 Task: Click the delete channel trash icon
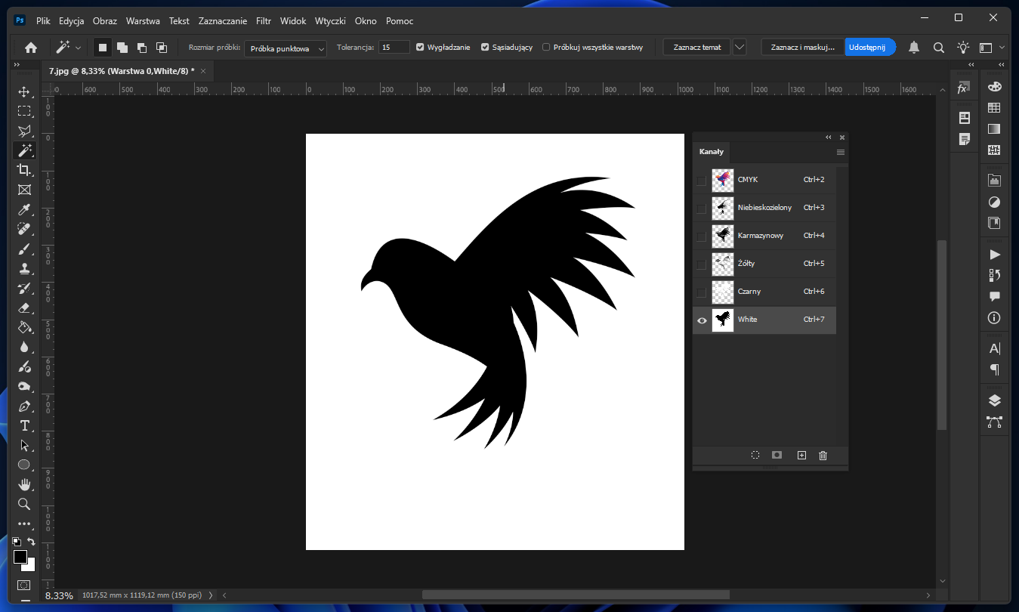[x=823, y=456]
